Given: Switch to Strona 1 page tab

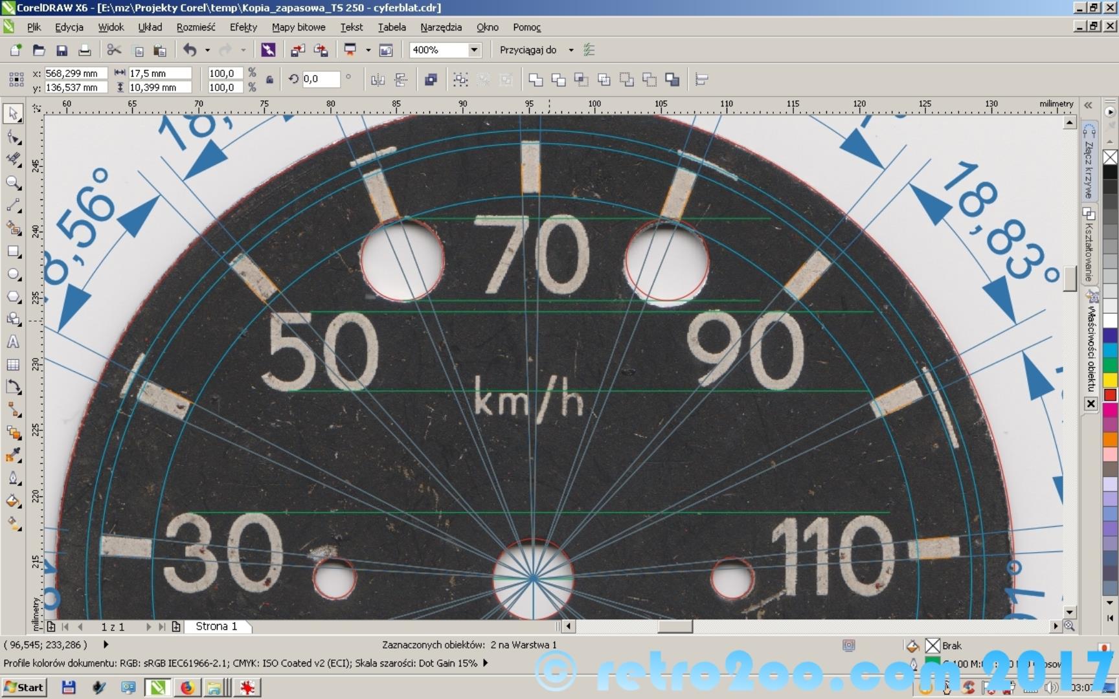Looking at the screenshot, I should [216, 627].
